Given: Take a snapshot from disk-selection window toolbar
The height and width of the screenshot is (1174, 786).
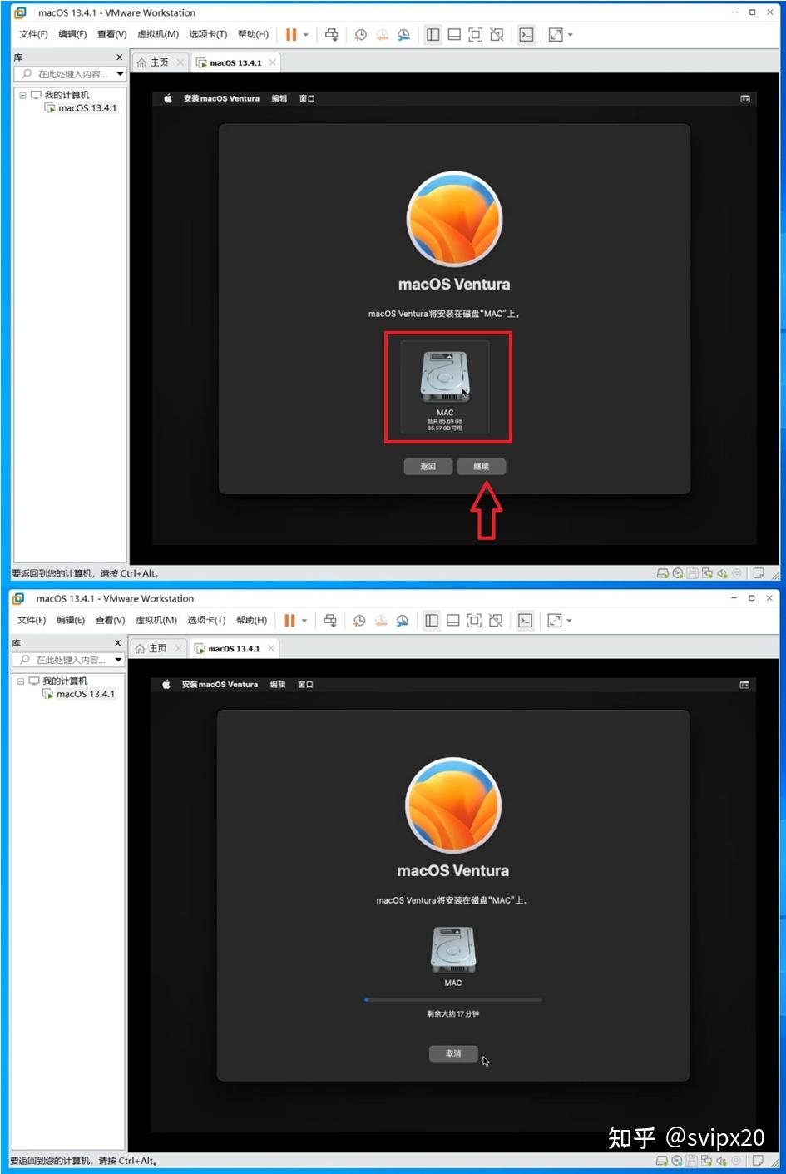Looking at the screenshot, I should click(x=360, y=35).
